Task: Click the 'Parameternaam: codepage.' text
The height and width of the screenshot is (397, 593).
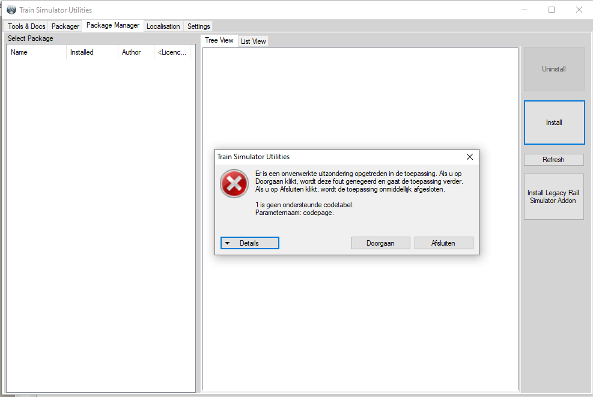Action: pyautogui.click(x=294, y=213)
